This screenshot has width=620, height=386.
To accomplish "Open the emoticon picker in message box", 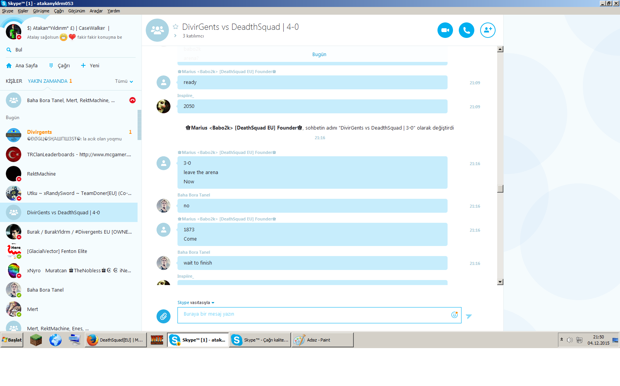I will point(455,315).
